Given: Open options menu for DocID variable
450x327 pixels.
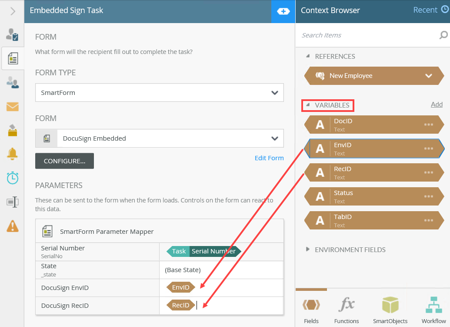Looking at the screenshot, I should 429,125.
